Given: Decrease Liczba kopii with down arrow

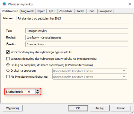Looking at the screenshot, I should tap(38, 93).
